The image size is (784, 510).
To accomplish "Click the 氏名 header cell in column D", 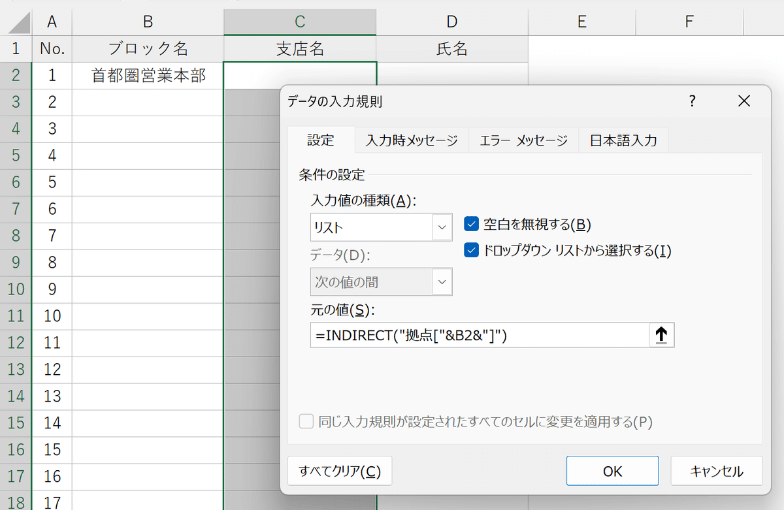I will 451,49.
